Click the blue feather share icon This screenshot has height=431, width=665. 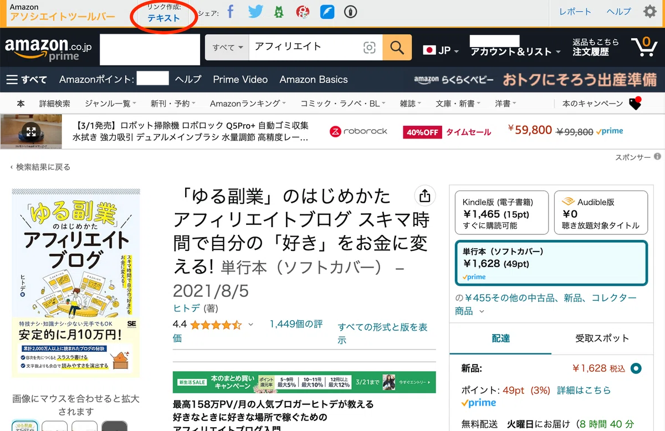pyautogui.click(x=327, y=12)
